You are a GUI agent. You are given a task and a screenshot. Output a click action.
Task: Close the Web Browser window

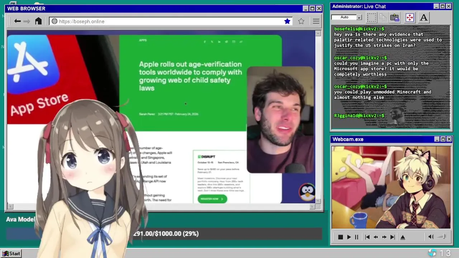[319, 9]
